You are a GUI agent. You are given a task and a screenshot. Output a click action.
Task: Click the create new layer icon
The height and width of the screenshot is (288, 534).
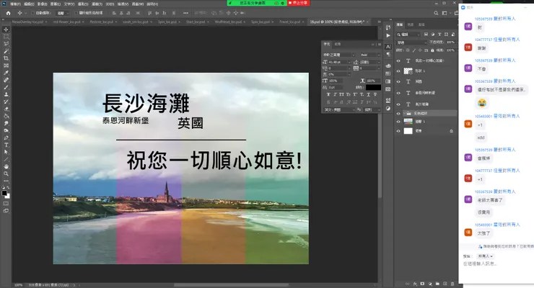[445, 284]
